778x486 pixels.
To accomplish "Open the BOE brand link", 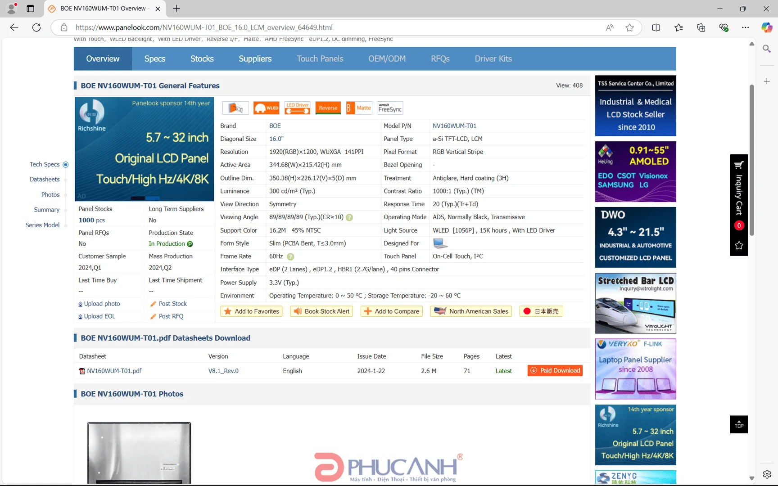I will pyautogui.click(x=275, y=126).
